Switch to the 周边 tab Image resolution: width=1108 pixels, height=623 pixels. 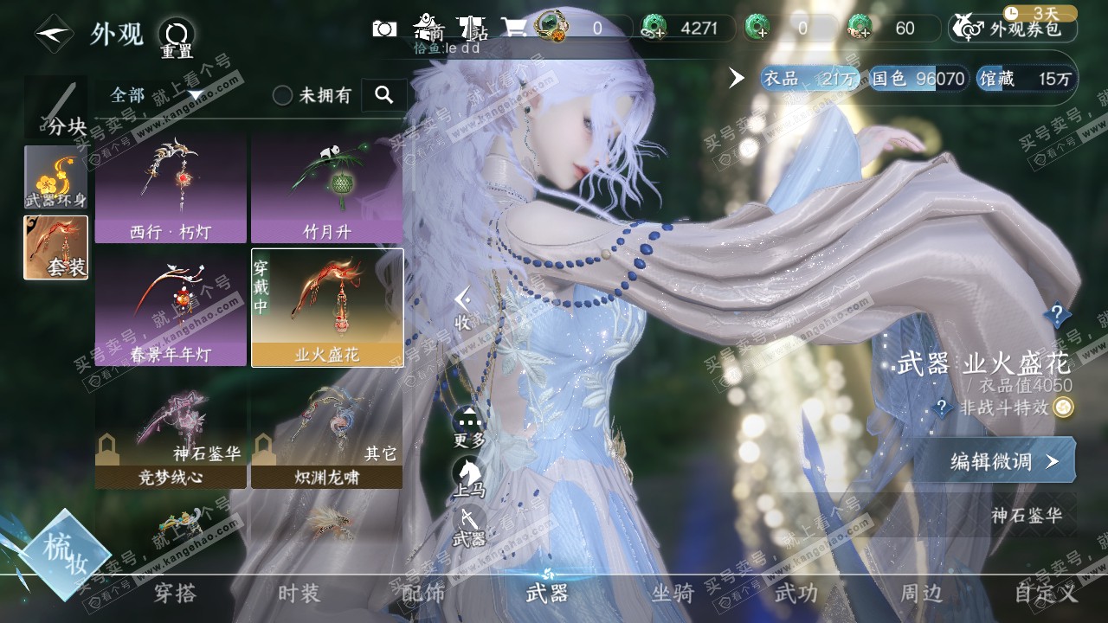(x=921, y=593)
